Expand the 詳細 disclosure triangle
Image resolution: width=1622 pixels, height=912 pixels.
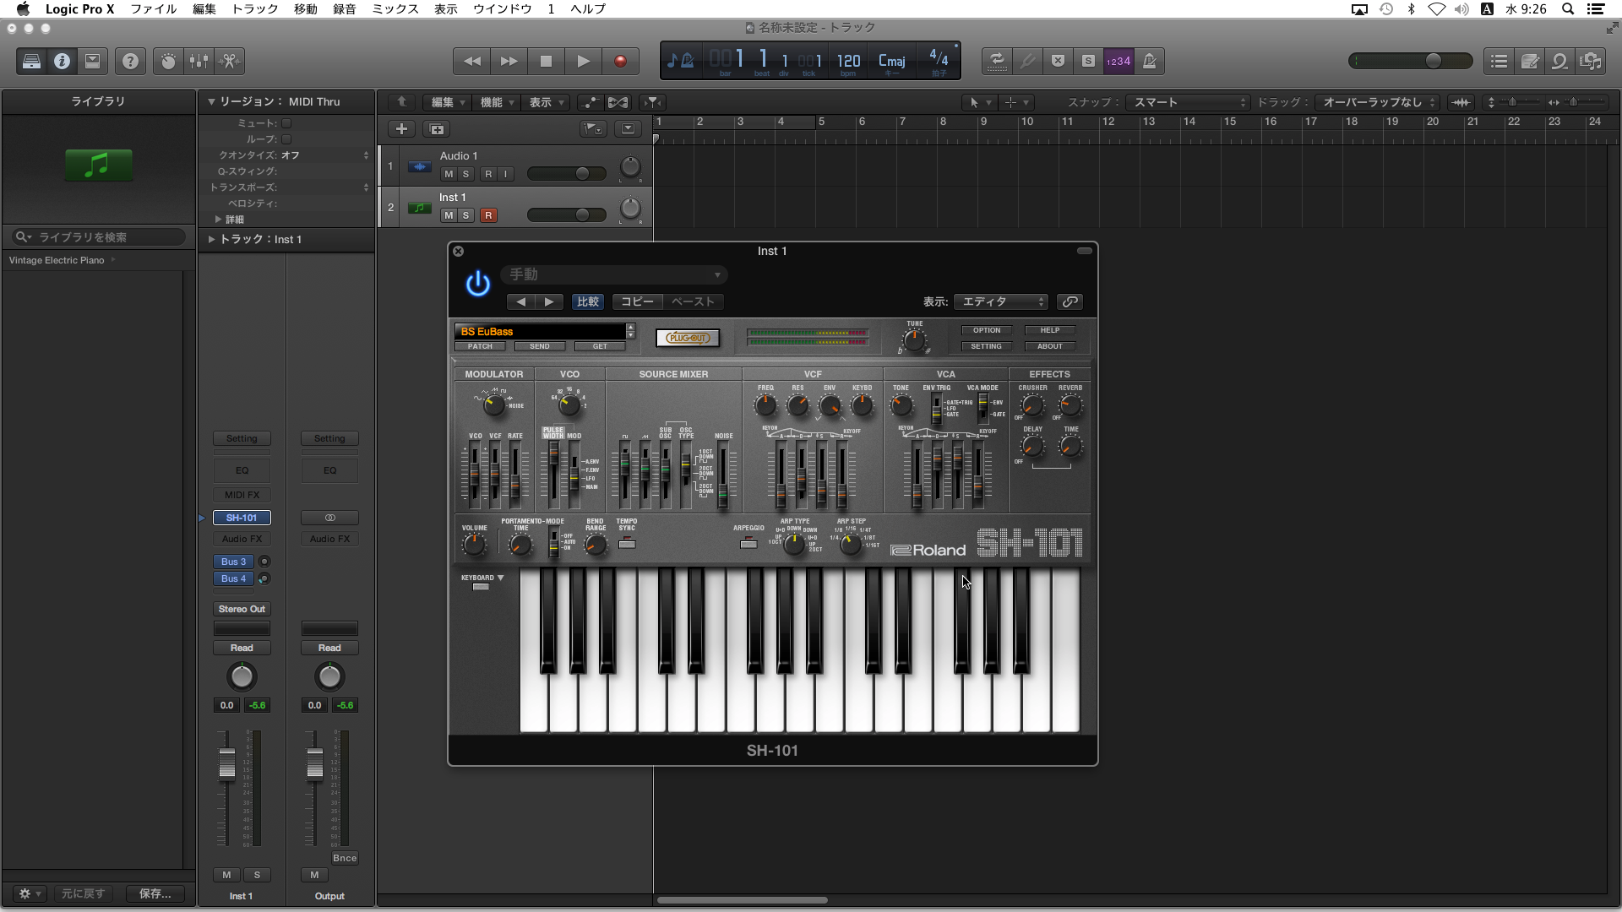218,219
